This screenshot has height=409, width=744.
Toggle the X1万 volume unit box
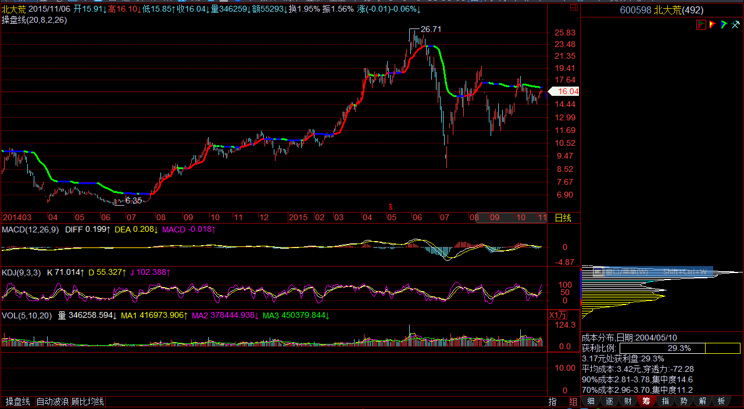557,315
